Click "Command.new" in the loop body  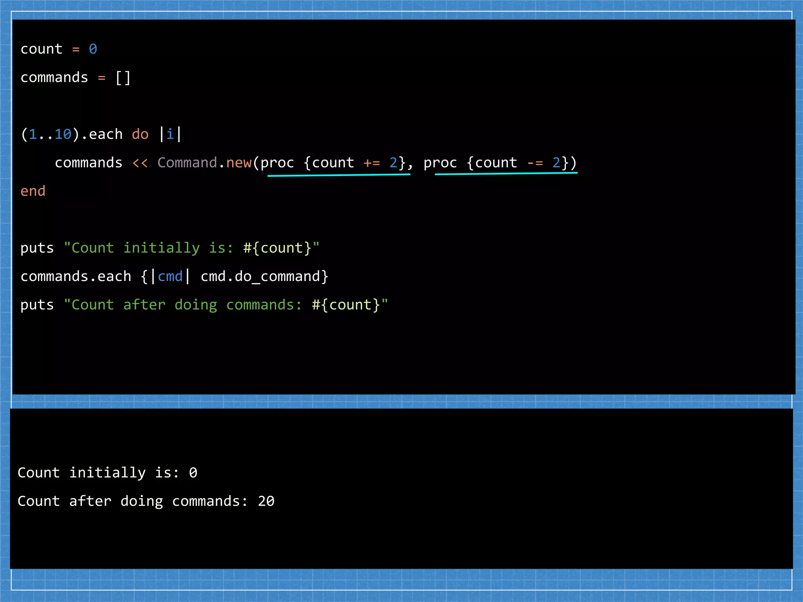(204, 163)
